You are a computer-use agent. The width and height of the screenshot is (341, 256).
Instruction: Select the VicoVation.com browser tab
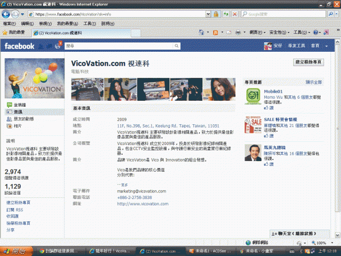pos(82,33)
